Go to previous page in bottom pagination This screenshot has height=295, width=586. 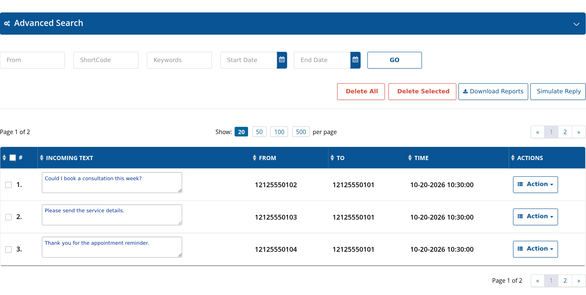[538, 281]
